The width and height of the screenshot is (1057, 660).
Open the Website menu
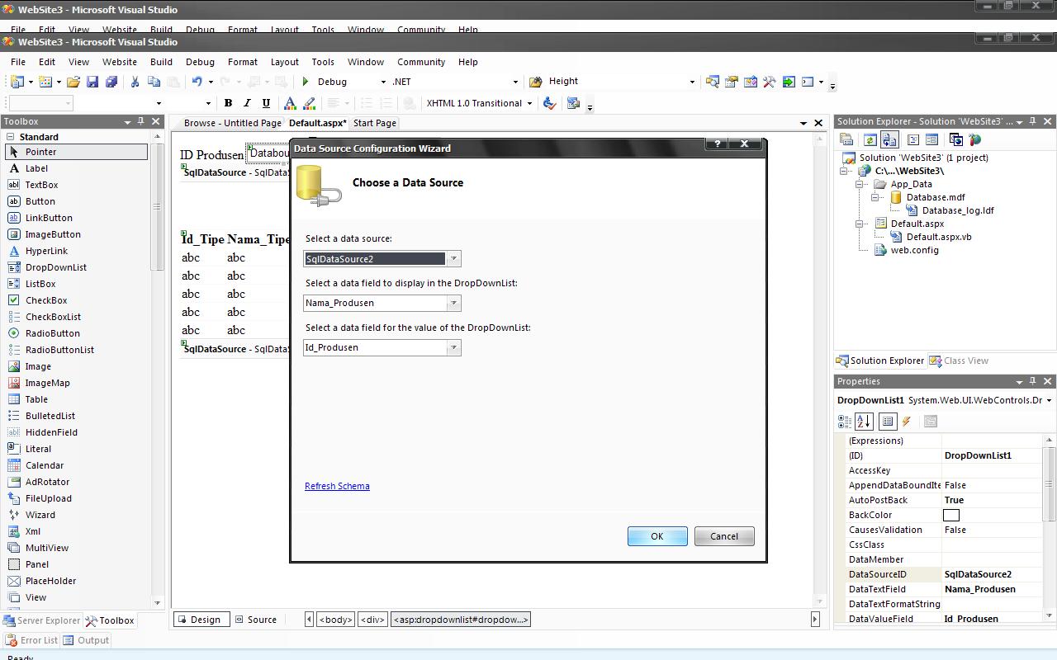[x=120, y=62]
